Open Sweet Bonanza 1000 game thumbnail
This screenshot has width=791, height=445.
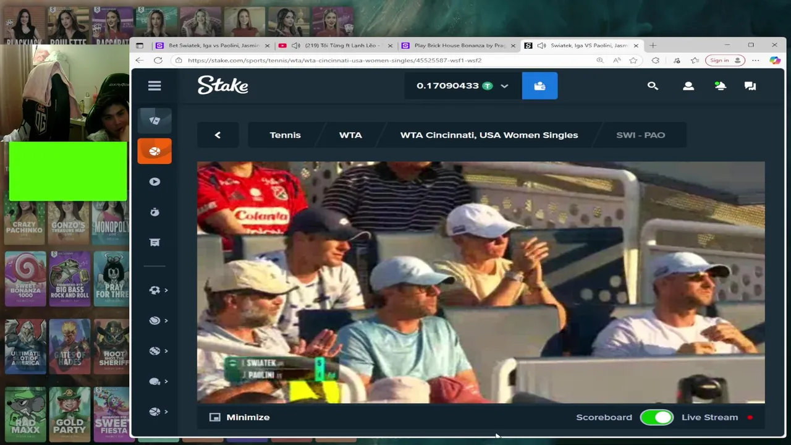(25, 278)
